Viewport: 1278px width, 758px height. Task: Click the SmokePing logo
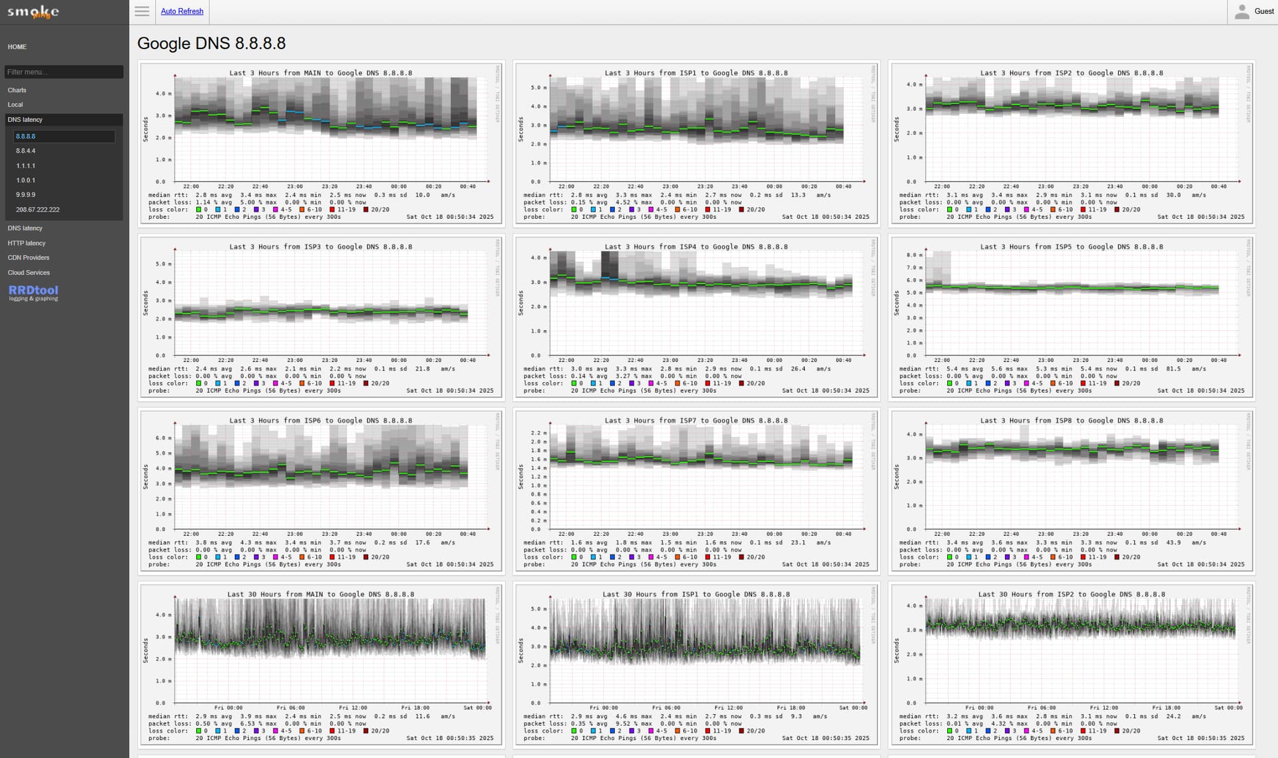tap(33, 12)
